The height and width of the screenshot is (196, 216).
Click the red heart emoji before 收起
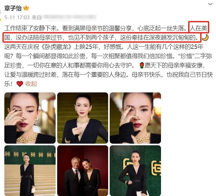pyautogui.click(x=20, y=84)
